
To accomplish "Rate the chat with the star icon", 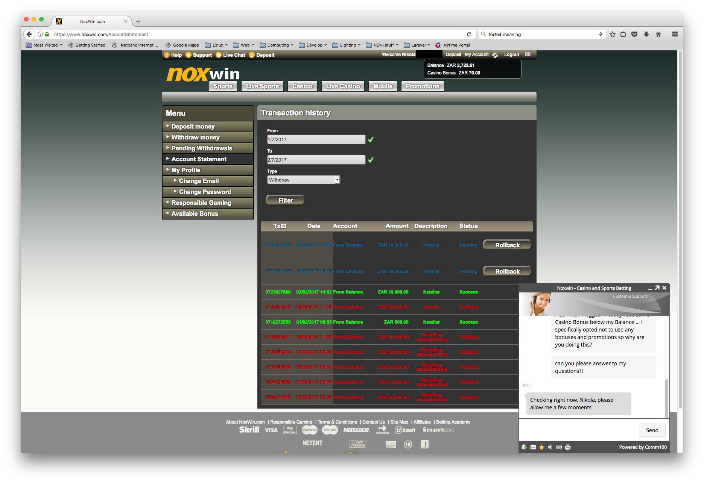I will point(541,447).
